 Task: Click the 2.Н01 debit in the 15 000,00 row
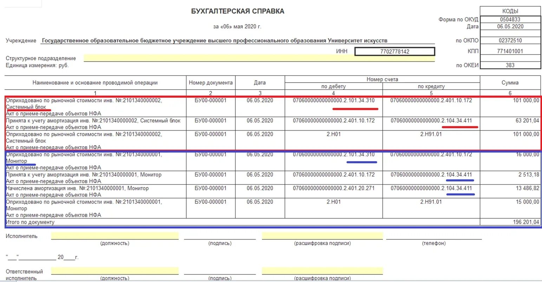pyautogui.click(x=334, y=202)
